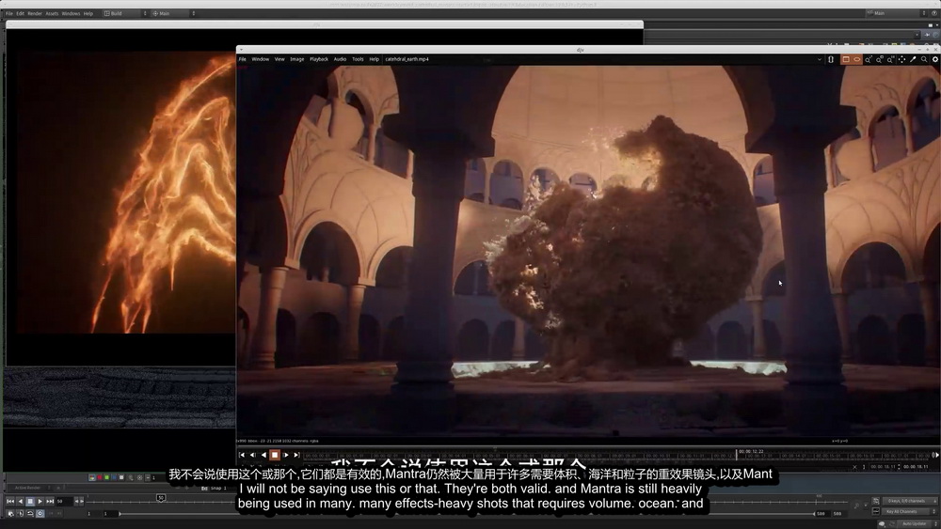This screenshot has width=941, height=529.
Task: Jump to last frame in djv playback
Action: pyautogui.click(x=296, y=456)
